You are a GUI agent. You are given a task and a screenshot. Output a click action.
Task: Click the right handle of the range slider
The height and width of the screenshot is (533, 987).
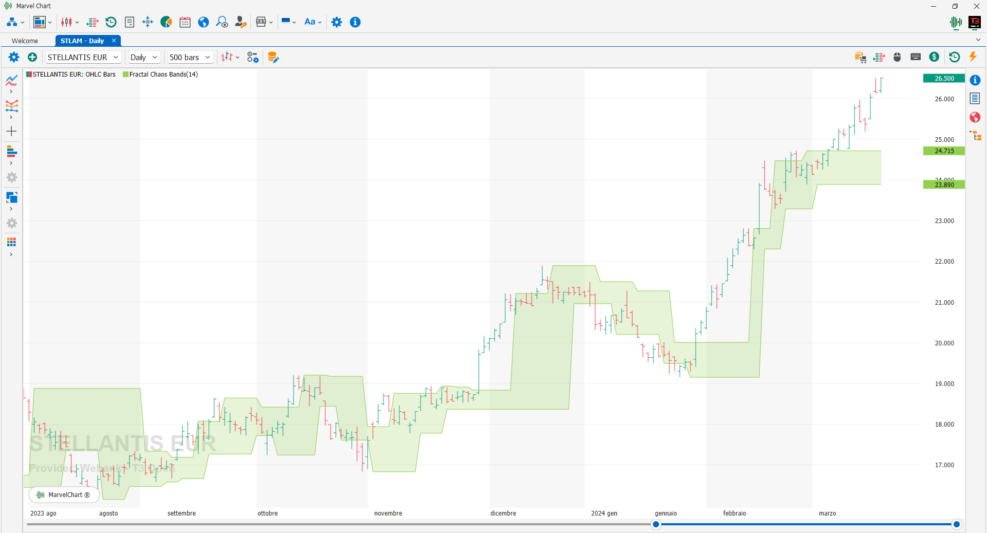point(957,524)
